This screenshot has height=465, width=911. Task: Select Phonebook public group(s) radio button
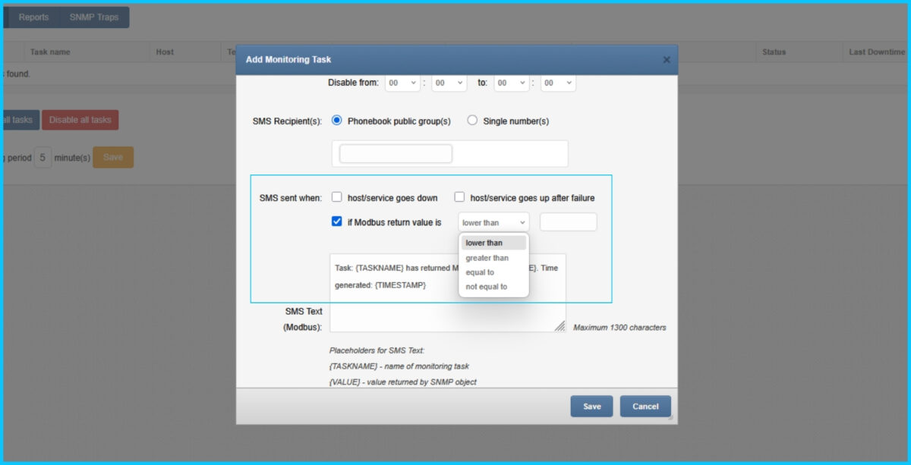337,120
